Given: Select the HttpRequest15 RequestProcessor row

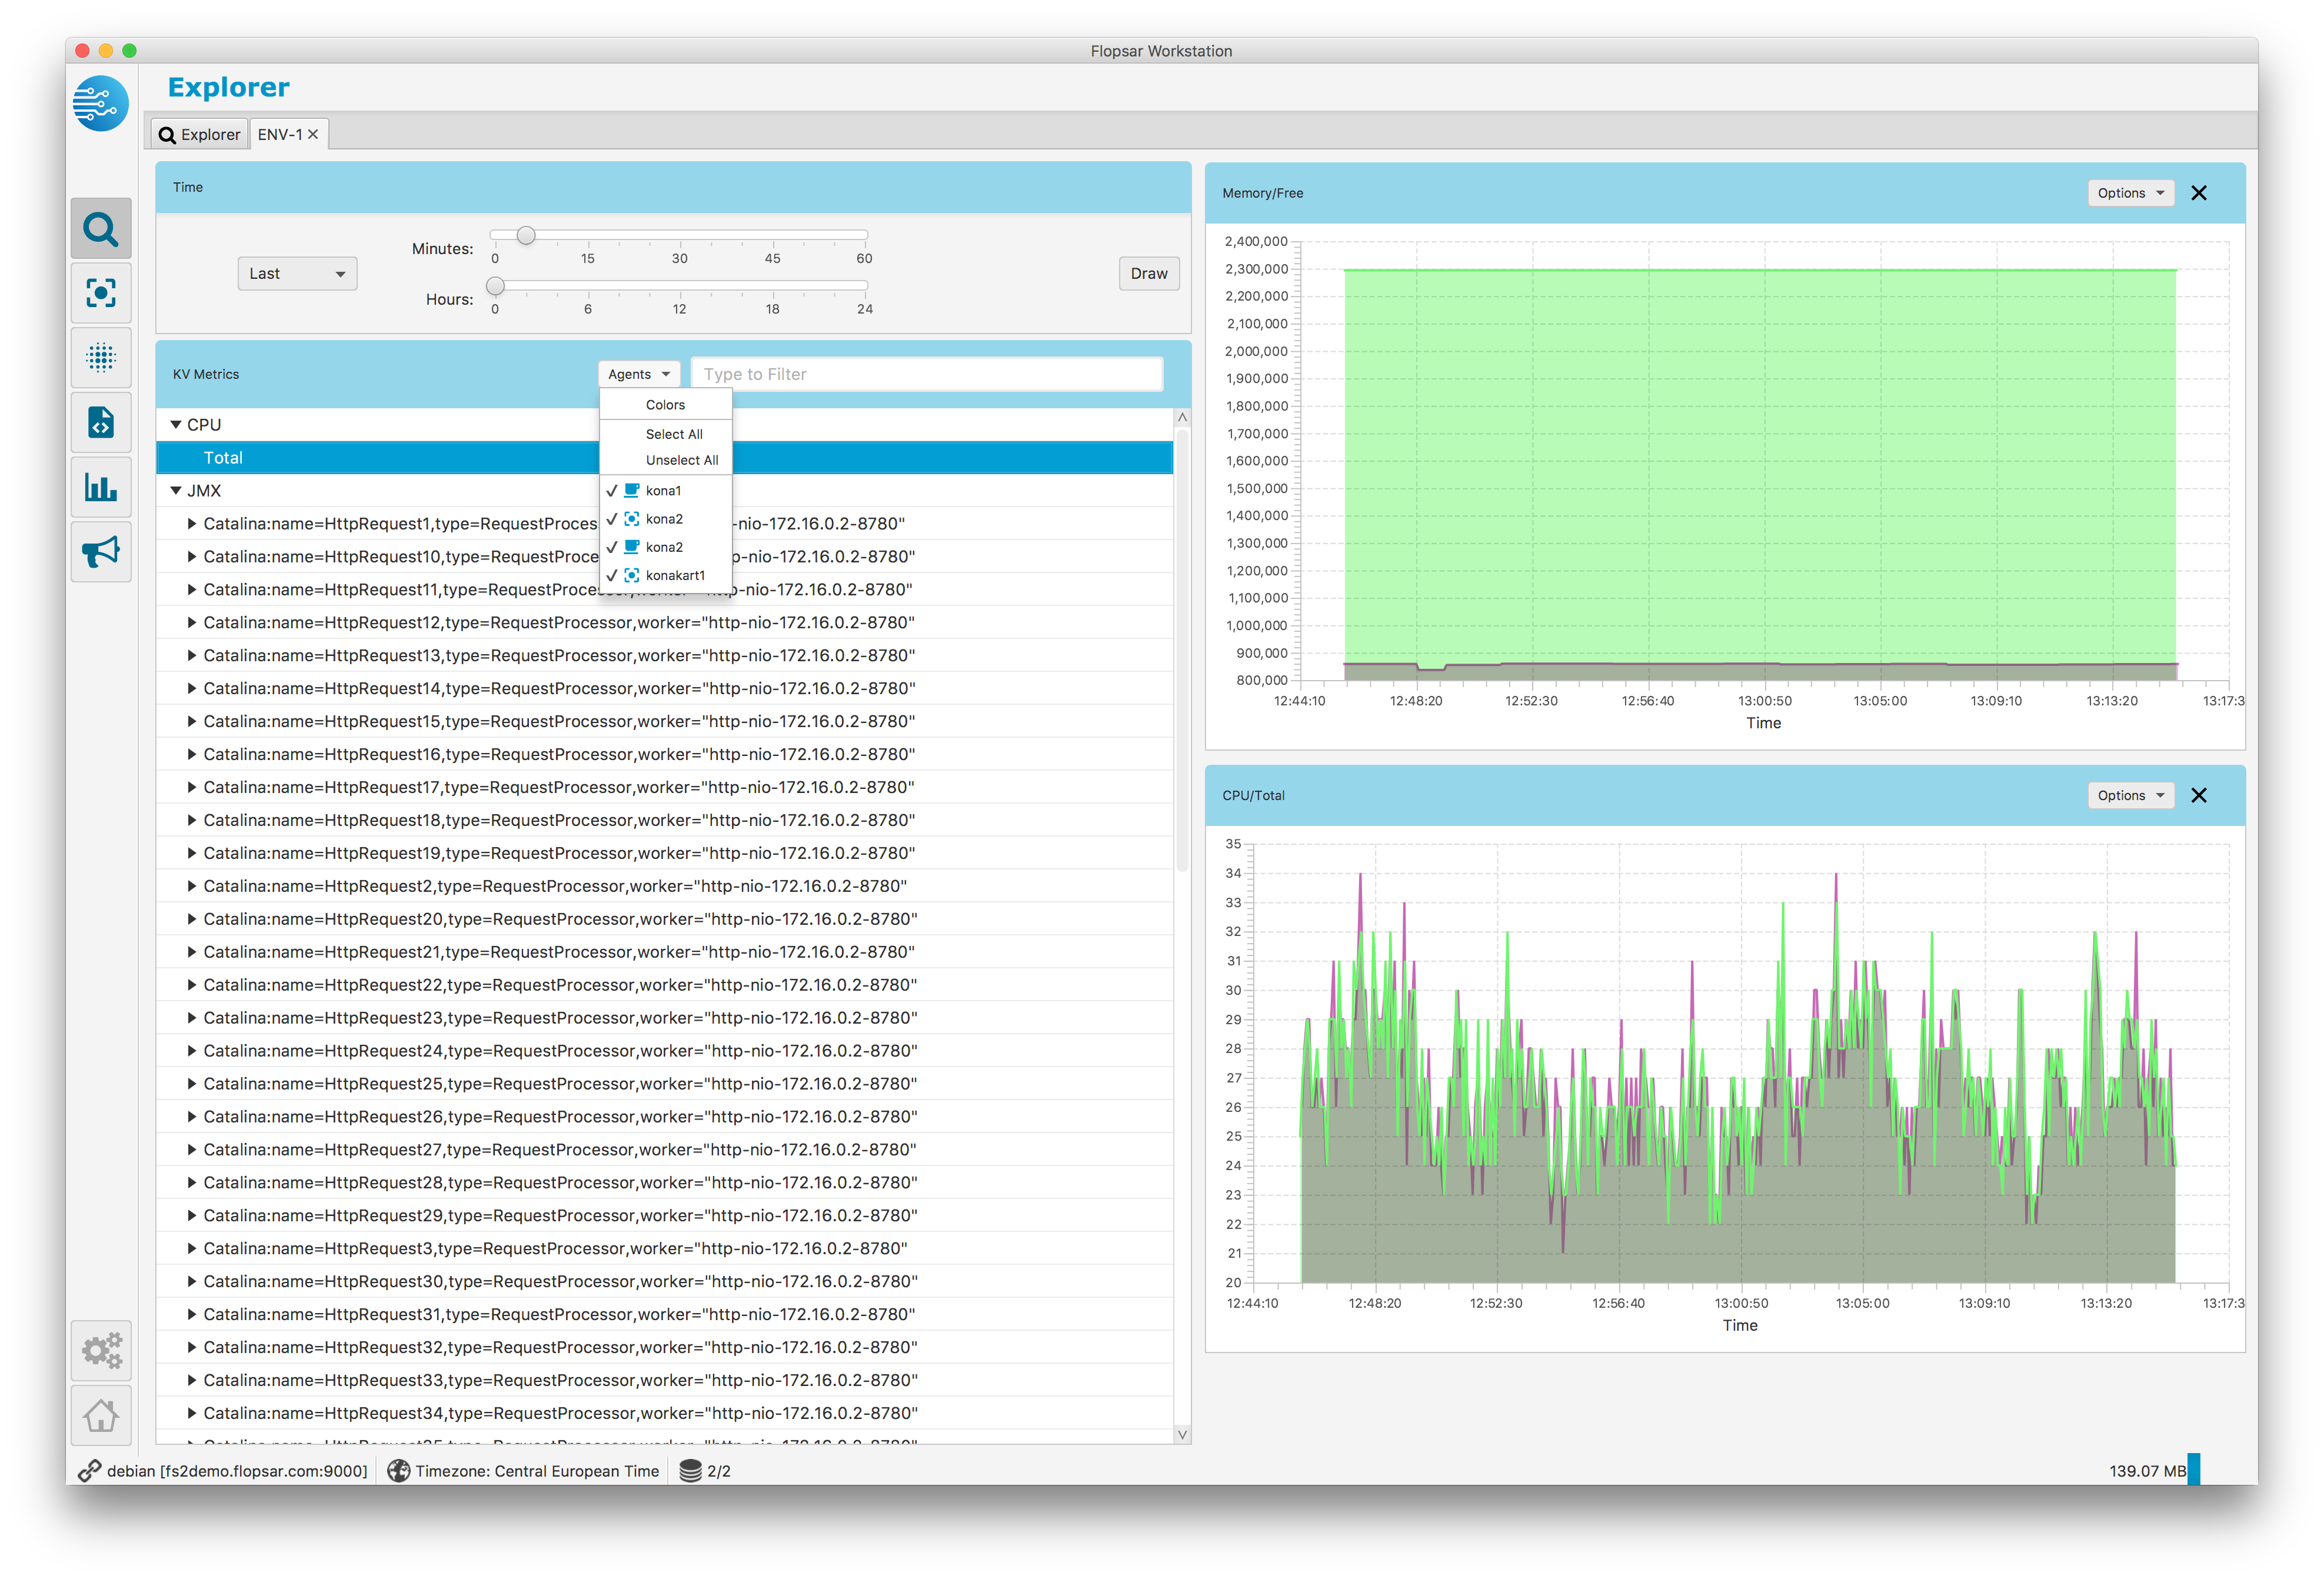Looking at the screenshot, I should [664, 721].
